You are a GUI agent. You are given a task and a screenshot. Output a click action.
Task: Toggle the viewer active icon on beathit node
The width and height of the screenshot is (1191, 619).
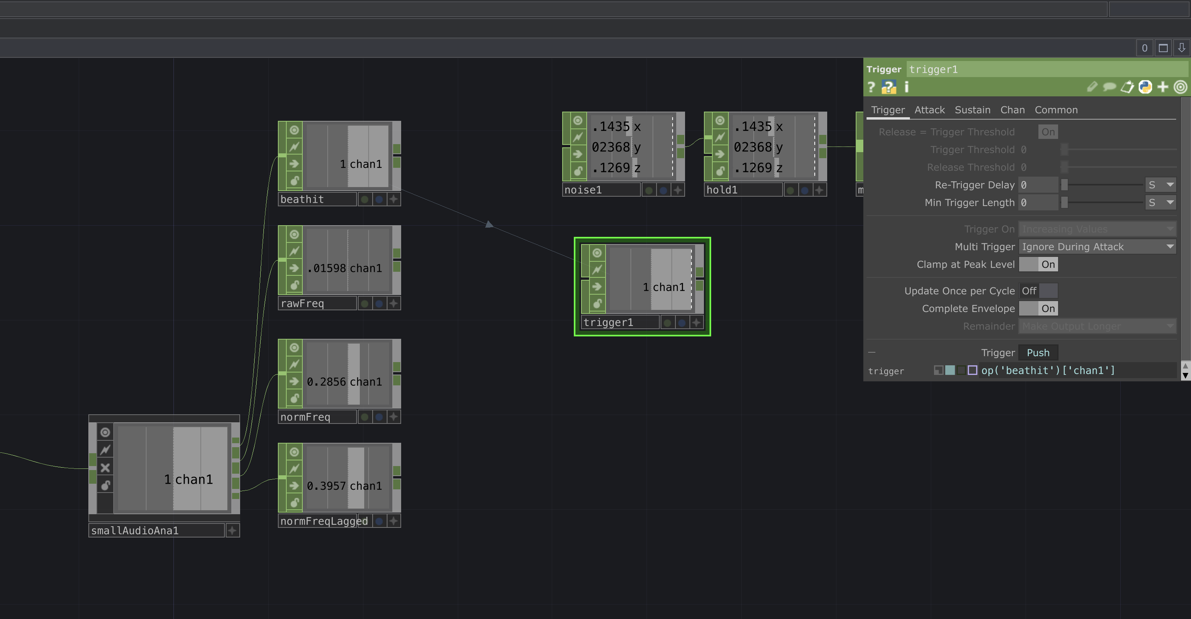tap(294, 130)
